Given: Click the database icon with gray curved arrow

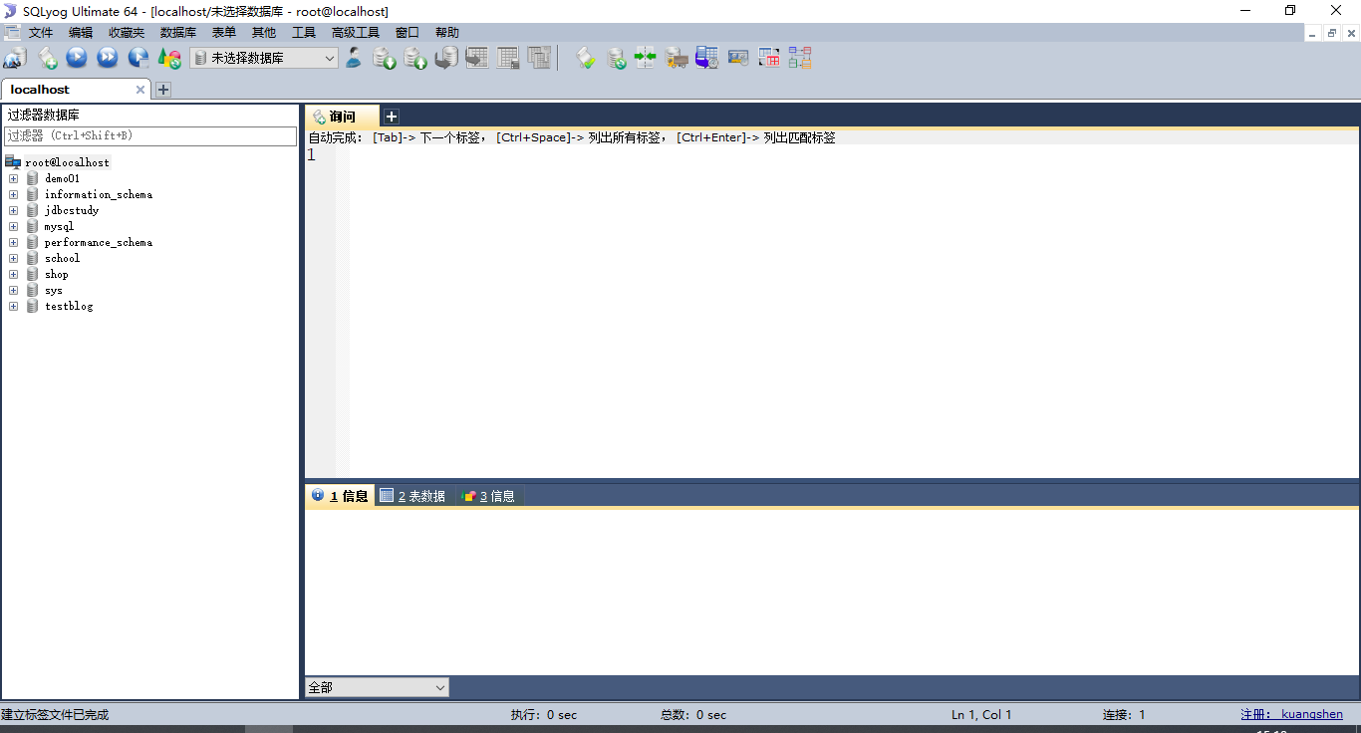Looking at the screenshot, I should 446,58.
